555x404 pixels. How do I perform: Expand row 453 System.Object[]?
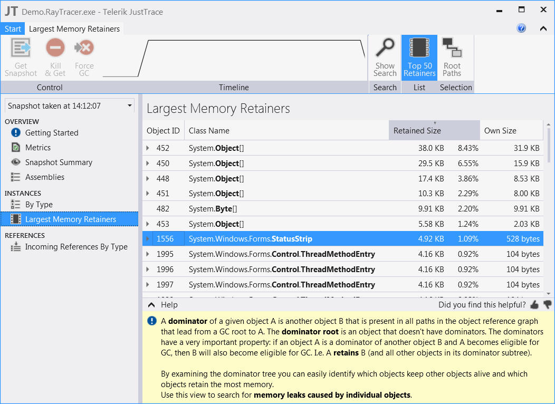(x=148, y=224)
